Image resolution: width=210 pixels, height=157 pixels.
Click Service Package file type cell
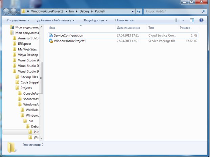[162, 41]
